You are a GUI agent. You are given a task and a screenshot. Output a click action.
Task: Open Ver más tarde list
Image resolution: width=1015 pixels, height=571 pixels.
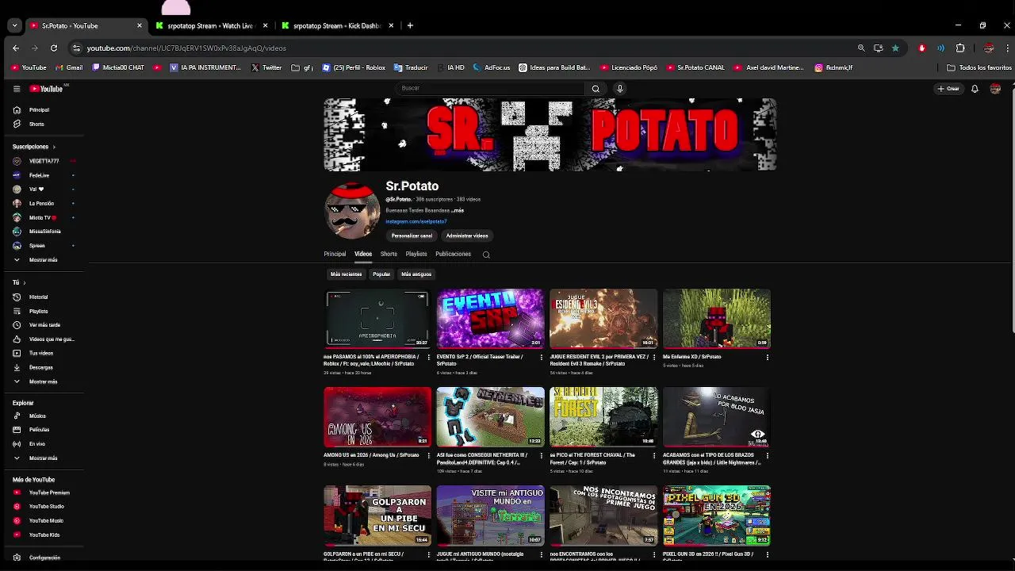click(x=44, y=325)
